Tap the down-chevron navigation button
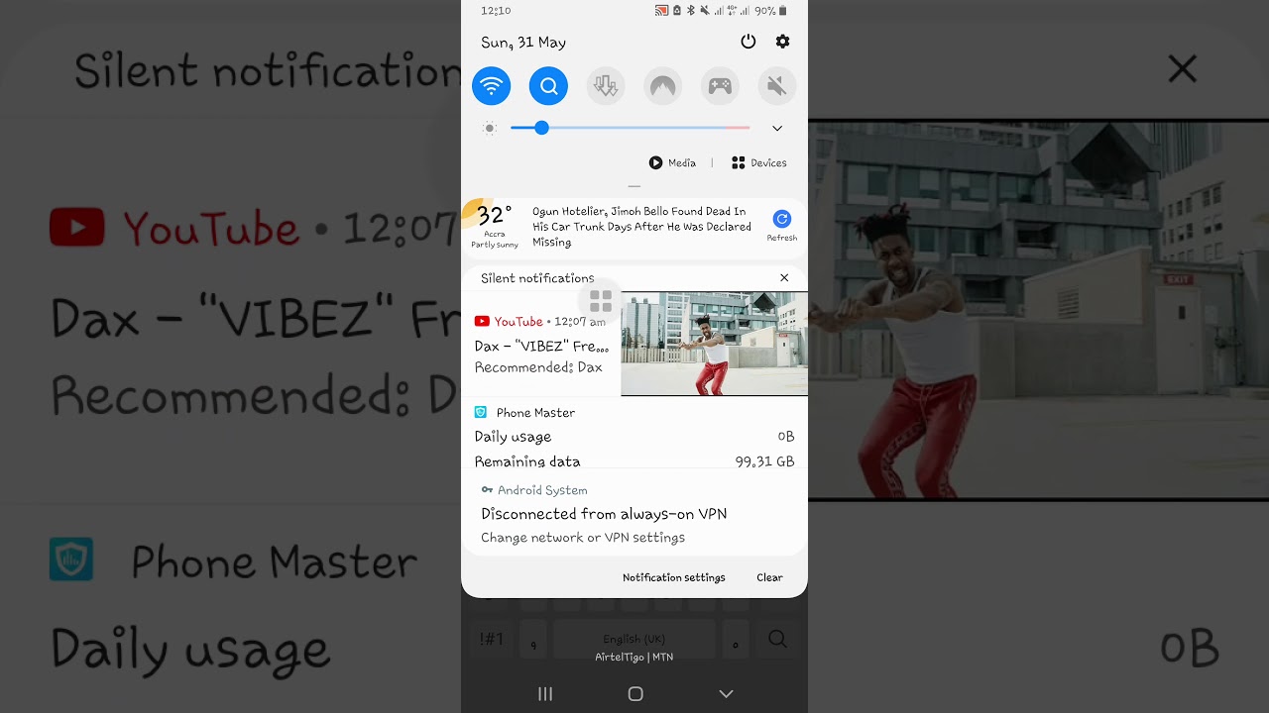 coord(726,694)
